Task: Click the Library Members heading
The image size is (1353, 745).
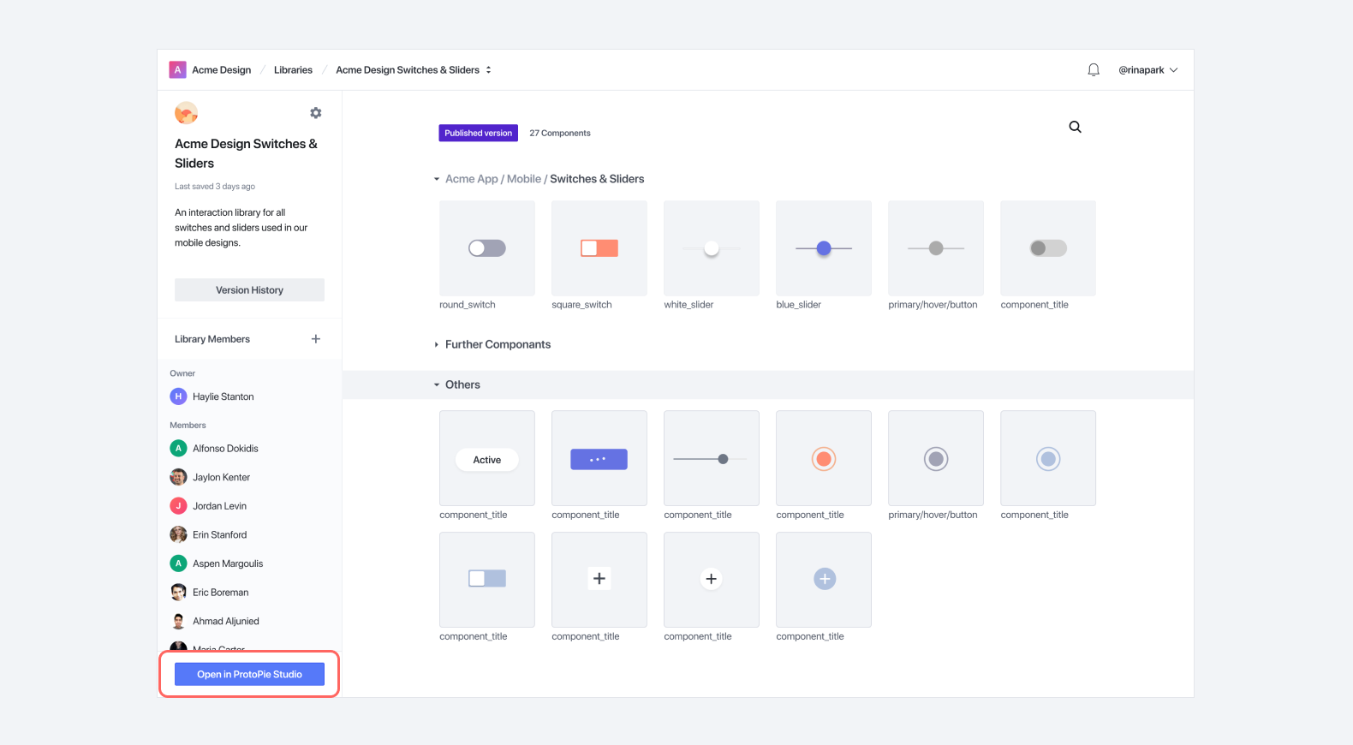Action: 212,339
